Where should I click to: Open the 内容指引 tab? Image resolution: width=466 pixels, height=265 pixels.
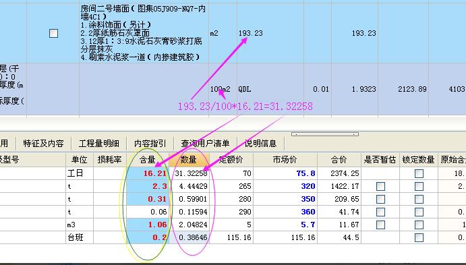(x=150, y=144)
